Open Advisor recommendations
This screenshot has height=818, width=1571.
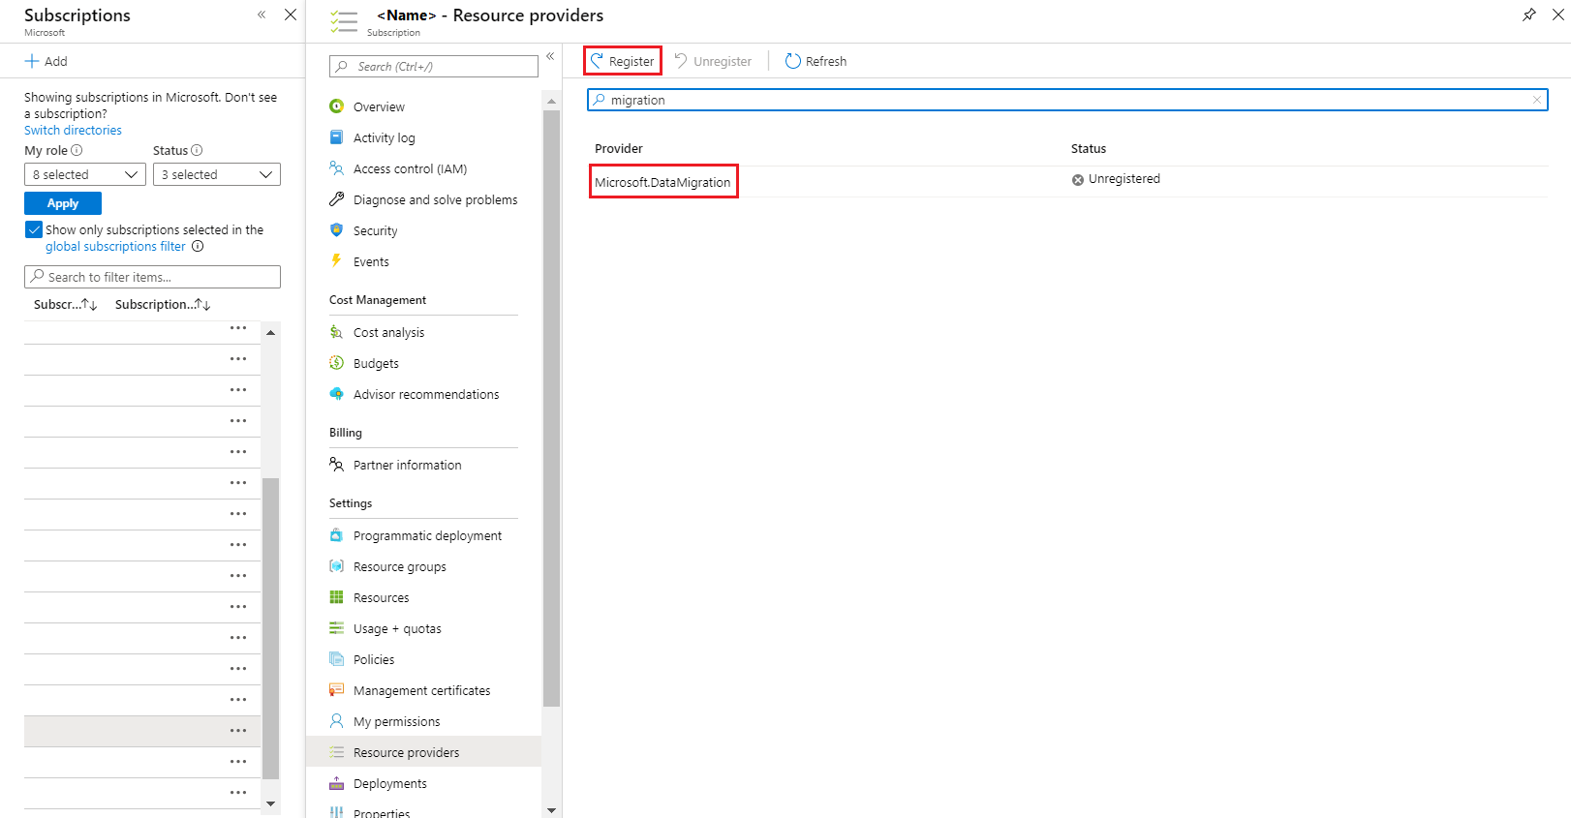(426, 394)
